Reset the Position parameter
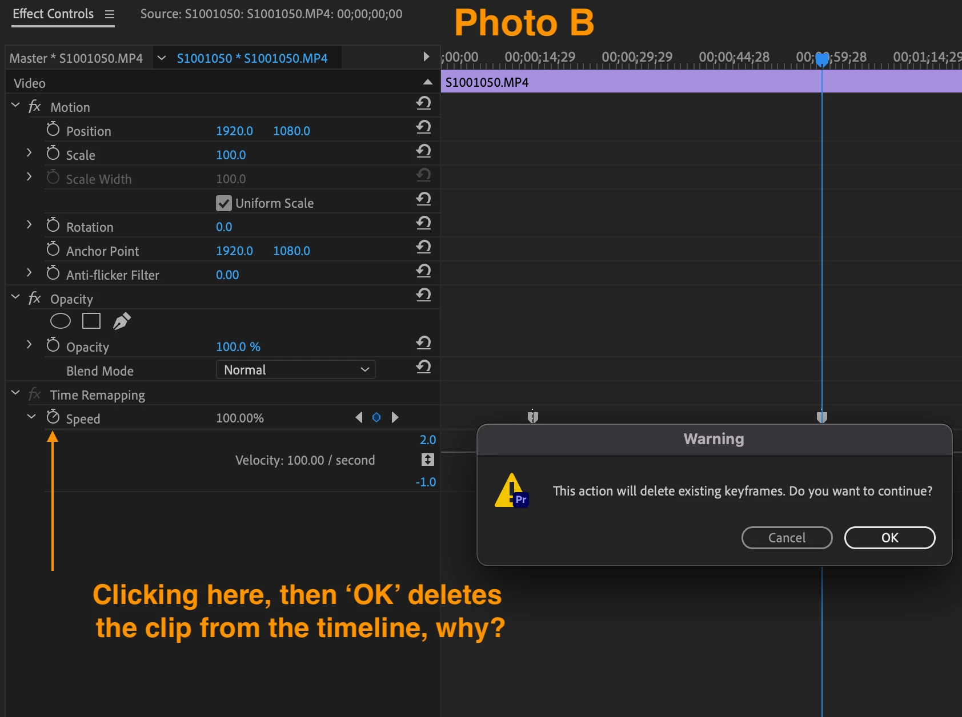This screenshot has width=962, height=717. coord(423,127)
